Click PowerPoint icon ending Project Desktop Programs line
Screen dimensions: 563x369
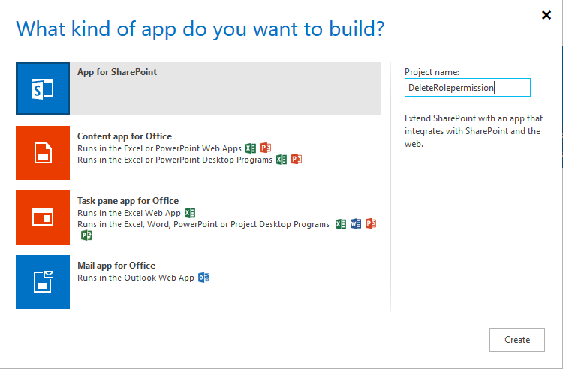[x=370, y=224]
